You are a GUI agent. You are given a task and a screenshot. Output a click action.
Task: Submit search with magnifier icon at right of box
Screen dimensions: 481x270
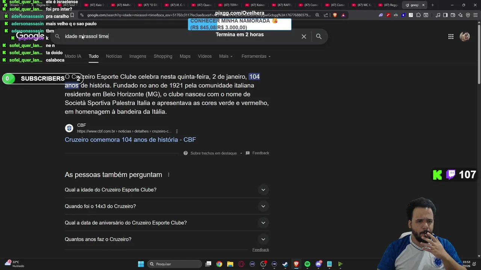(319, 36)
